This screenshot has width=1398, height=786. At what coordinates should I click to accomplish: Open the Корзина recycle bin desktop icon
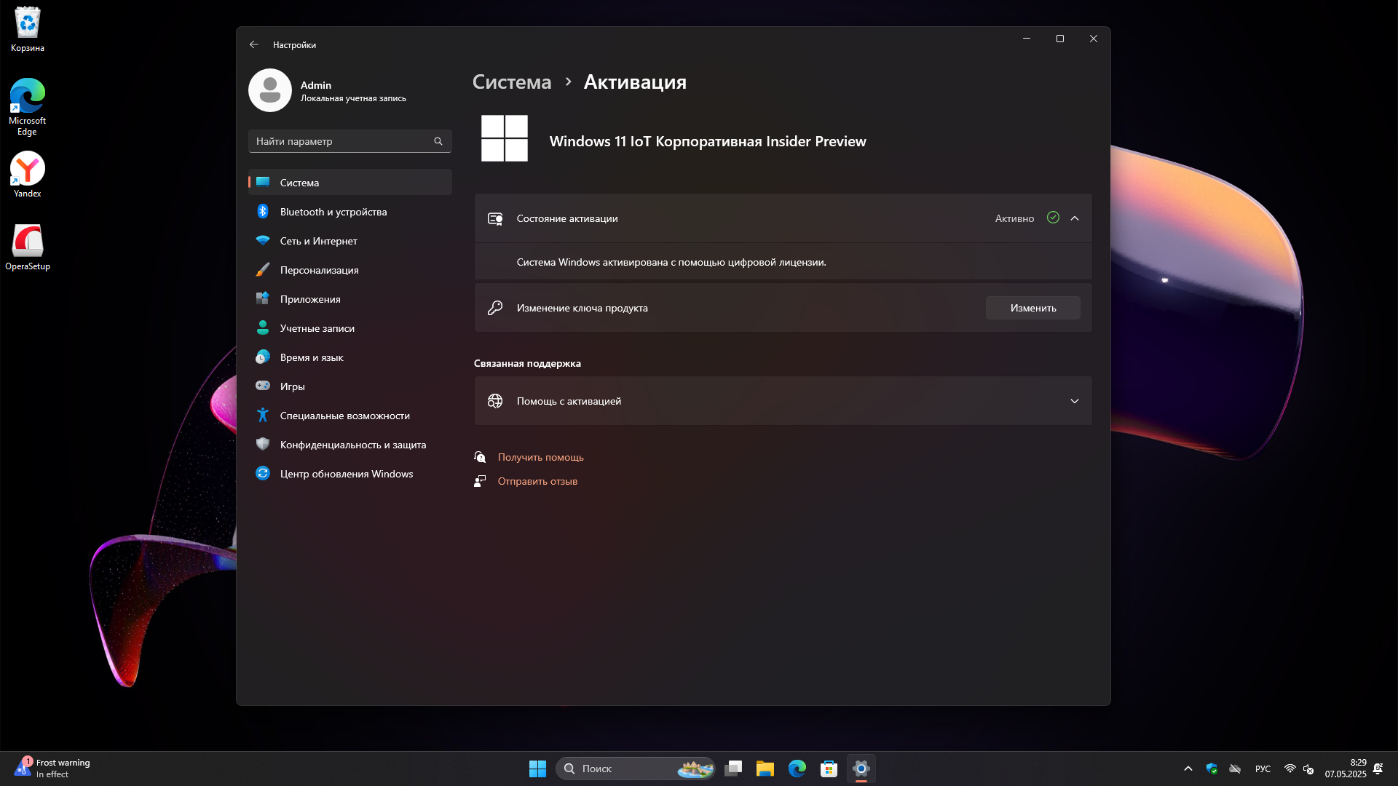[x=28, y=31]
